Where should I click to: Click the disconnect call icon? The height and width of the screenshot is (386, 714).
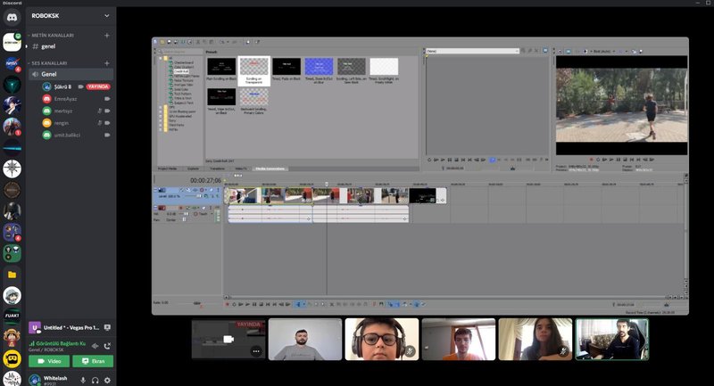(107, 345)
